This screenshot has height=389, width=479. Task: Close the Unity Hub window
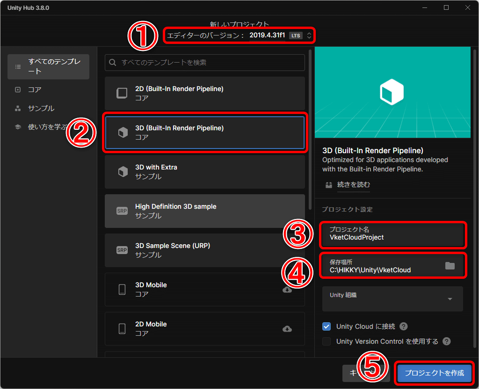tap(468, 7)
